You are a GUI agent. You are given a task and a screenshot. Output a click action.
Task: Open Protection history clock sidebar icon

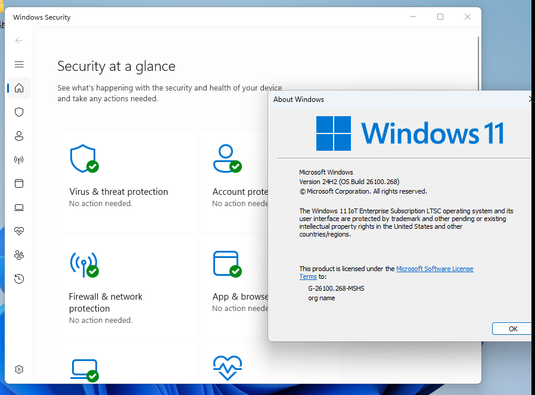(x=19, y=279)
